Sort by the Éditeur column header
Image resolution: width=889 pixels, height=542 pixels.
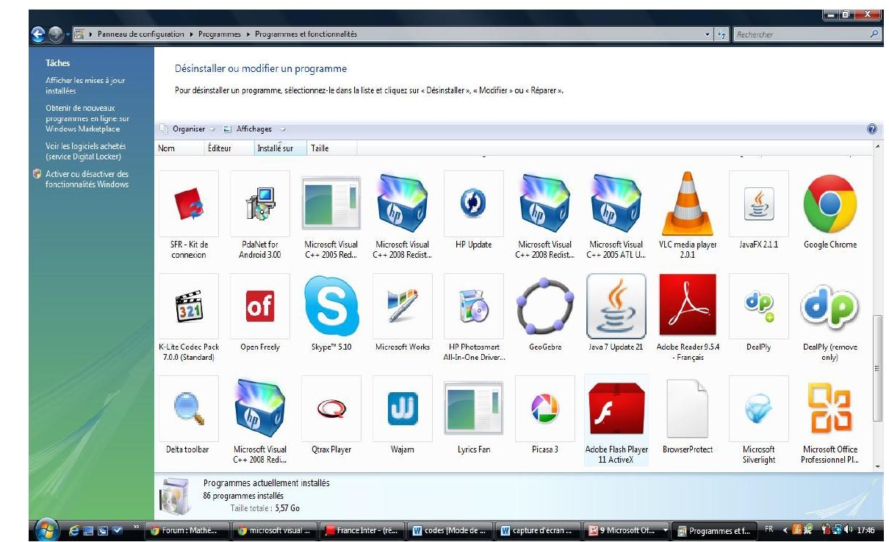point(228,148)
